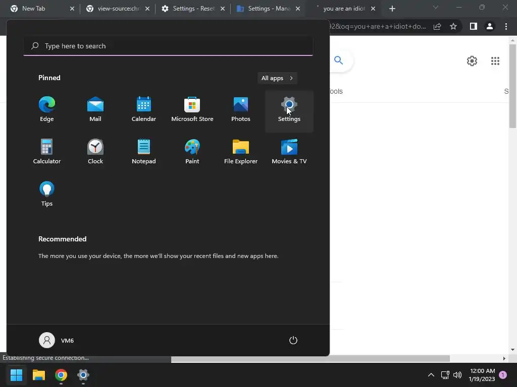517x387 pixels.
Task: Click the Google search magnifier button
Action: pos(339,60)
